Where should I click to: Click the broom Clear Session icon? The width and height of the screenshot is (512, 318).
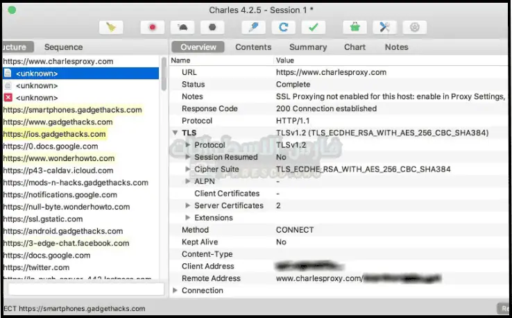110,28
